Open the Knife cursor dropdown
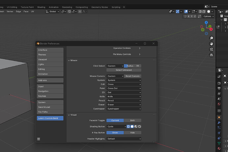This screenshot has height=152, width=228. click(x=124, y=97)
